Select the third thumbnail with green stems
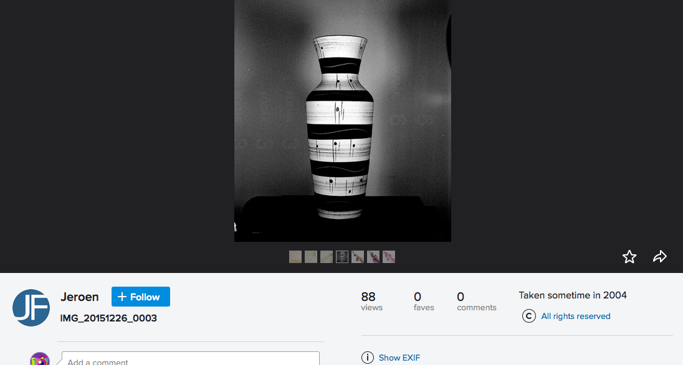Image resolution: width=683 pixels, height=365 pixels. pos(327,257)
